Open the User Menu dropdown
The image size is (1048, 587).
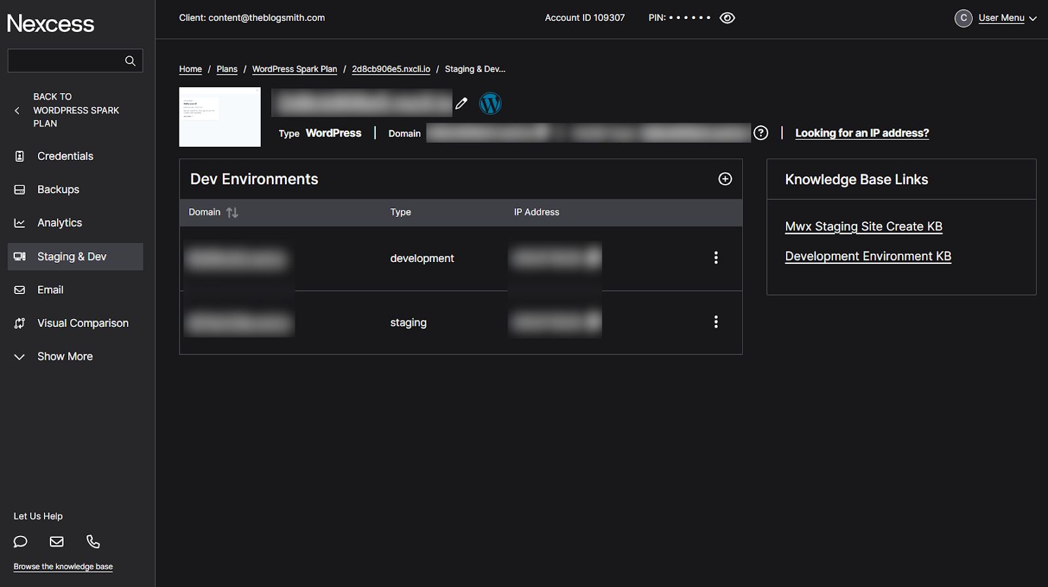[x=1007, y=18]
